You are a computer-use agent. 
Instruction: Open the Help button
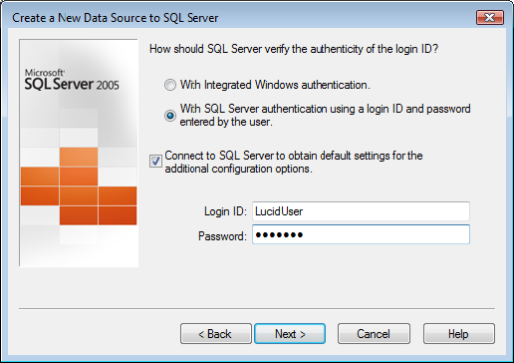click(459, 334)
